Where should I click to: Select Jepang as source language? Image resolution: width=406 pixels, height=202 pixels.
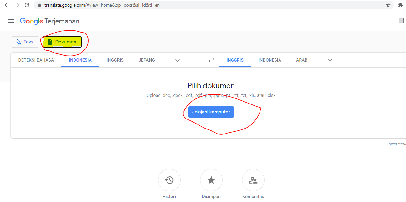(147, 60)
